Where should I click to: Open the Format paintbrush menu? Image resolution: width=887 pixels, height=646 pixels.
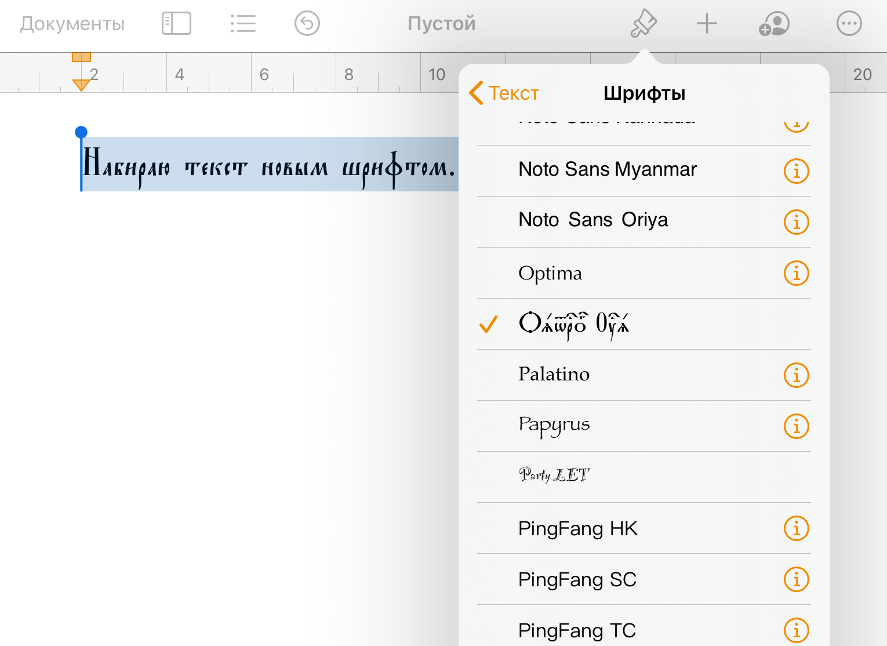click(644, 24)
